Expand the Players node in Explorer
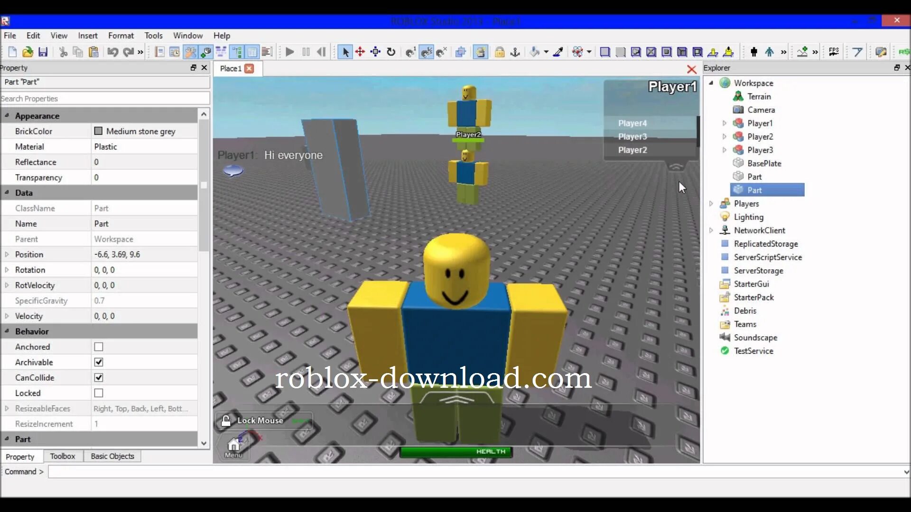This screenshot has width=911, height=512. 711,203
